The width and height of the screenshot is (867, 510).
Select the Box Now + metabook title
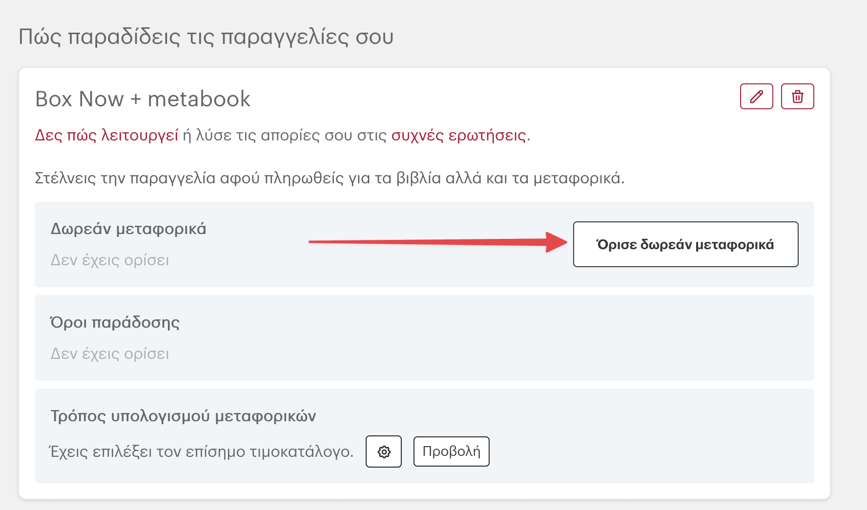pos(143,99)
